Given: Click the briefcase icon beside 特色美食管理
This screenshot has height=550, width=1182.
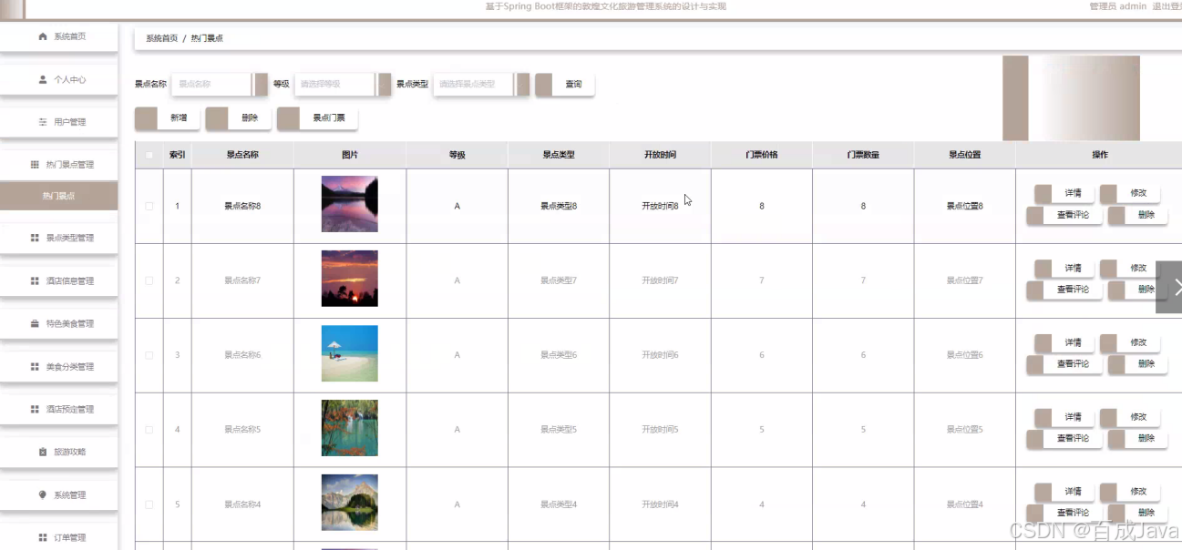Looking at the screenshot, I should (35, 324).
